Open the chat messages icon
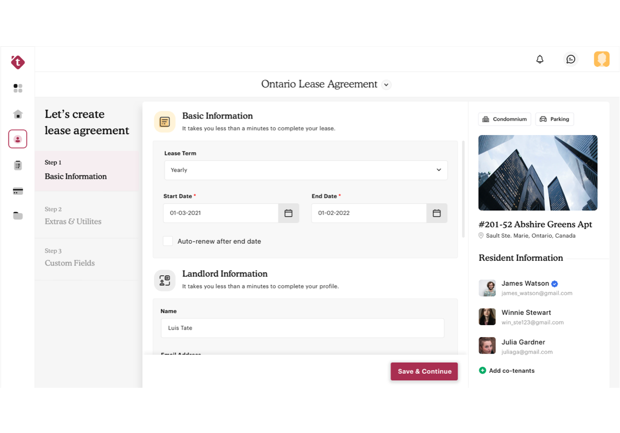The width and height of the screenshot is (620, 433). point(571,59)
